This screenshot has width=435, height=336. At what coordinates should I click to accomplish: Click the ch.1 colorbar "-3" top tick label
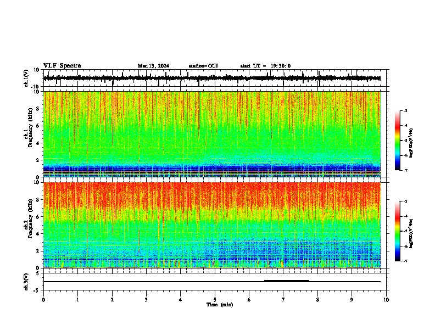tap(405, 110)
